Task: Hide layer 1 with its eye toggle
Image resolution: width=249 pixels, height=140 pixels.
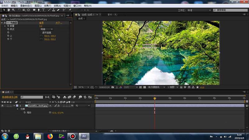Action: coord(2,106)
